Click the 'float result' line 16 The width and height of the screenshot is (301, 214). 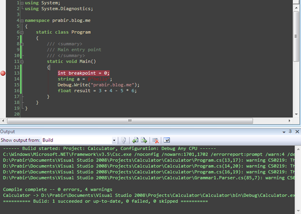pos(97,91)
